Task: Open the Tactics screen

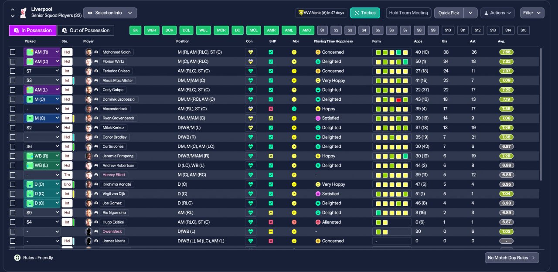Action: pyautogui.click(x=365, y=13)
